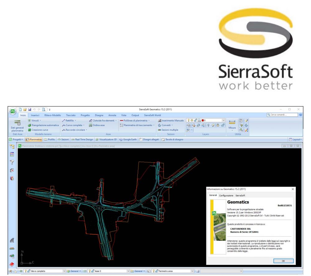Unlock the layer with the open padlock icon
The height and width of the screenshot is (276, 311).
(223, 125)
